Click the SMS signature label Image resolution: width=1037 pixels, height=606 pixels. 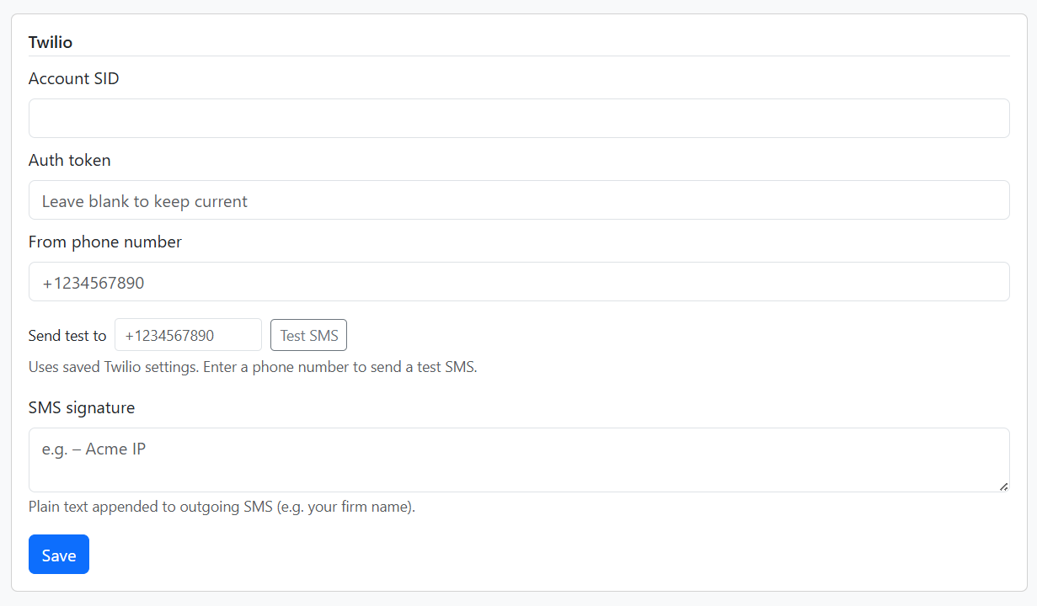point(82,407)
